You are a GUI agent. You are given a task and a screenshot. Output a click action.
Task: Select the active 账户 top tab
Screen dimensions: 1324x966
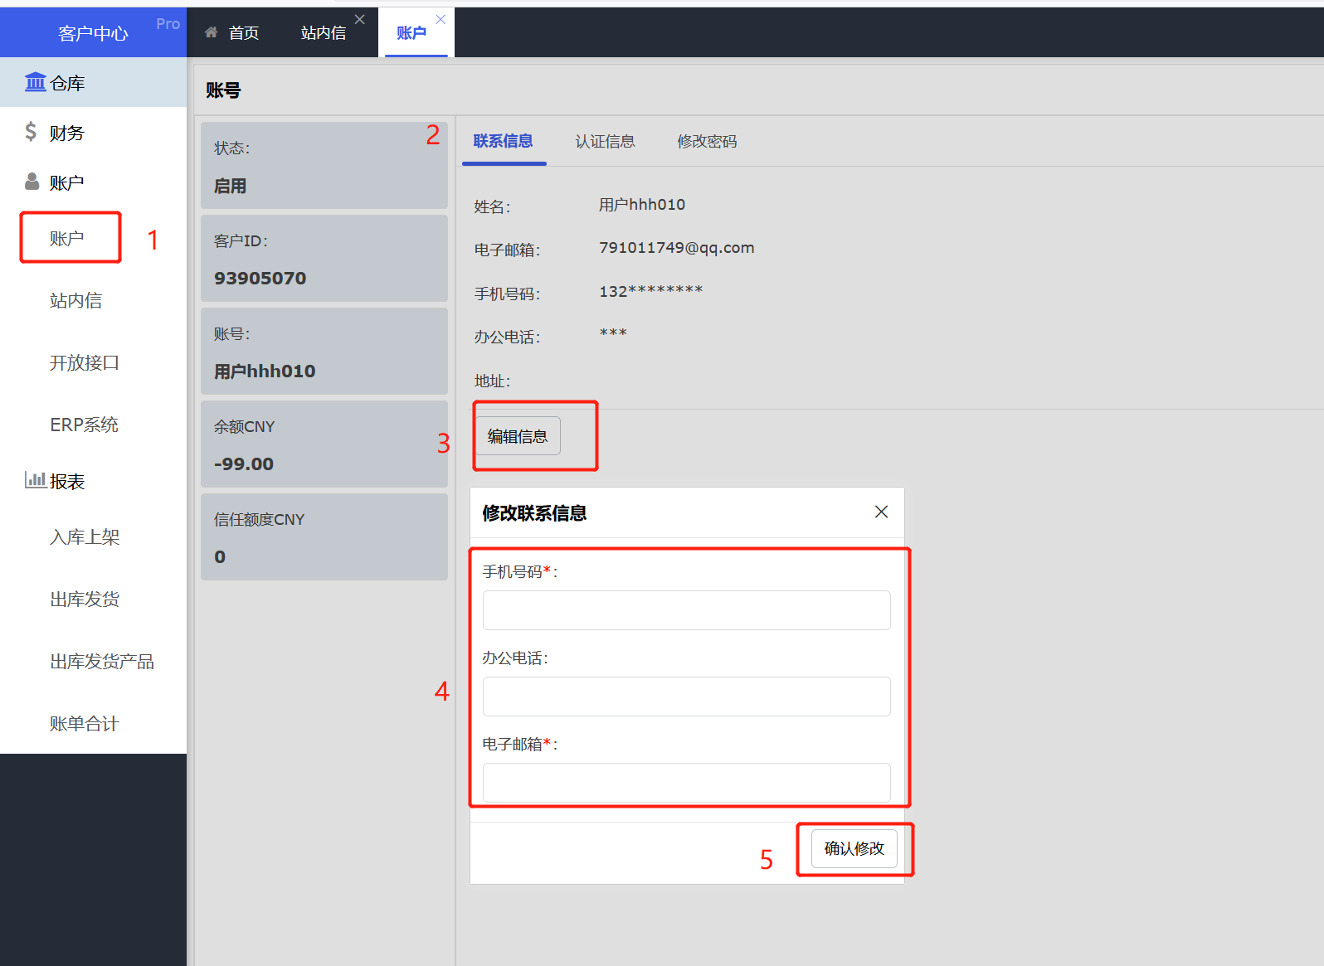411,32
